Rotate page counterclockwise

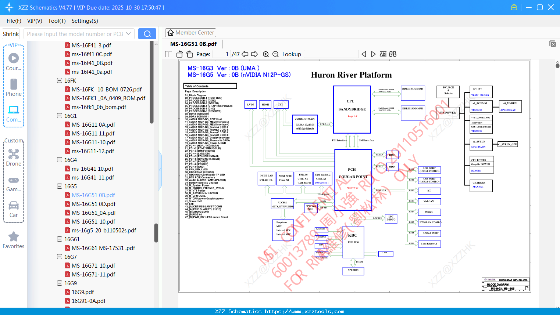tap(179, 54)
